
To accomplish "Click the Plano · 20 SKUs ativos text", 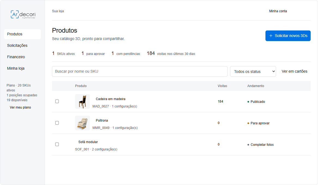I will (x=19, y=88).
